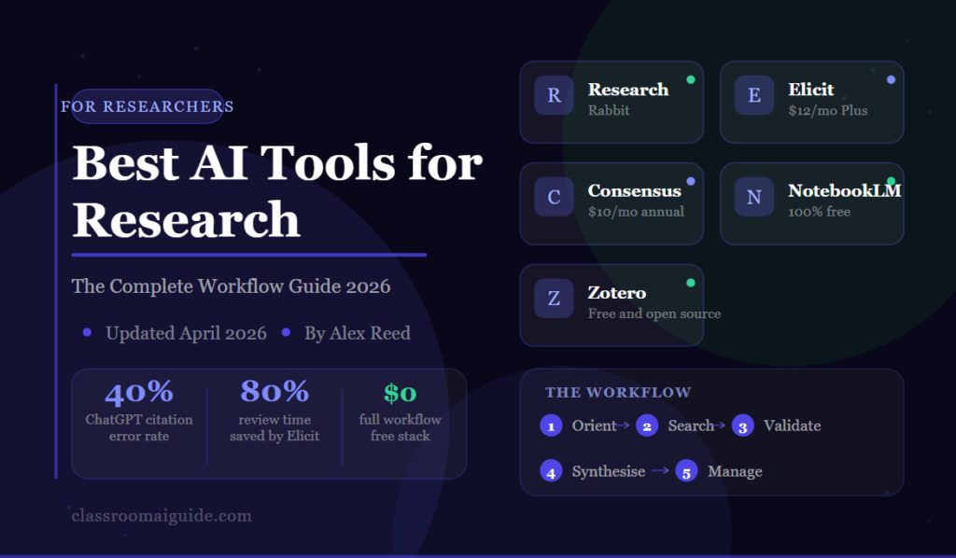
Task: Click the 40% statistic
Action: click(139, 392)
